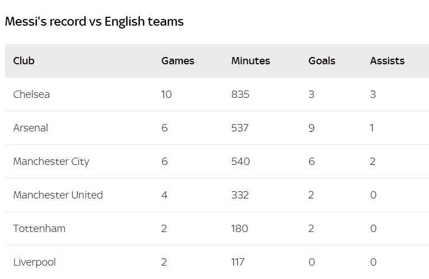The image size is (429, 279).
Task: Click Chelsea's games count of 10
Action: [166, 94]
